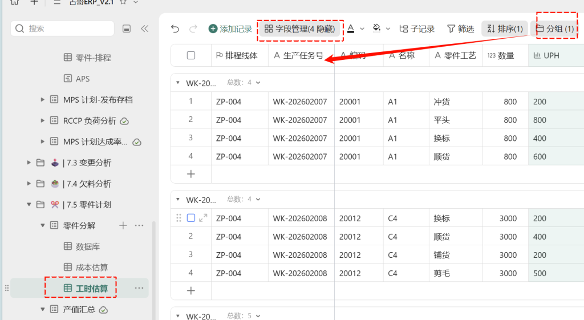Expand the RCCP 负荷分析 node
This screenshot has width=584, height=320.
pos(42,121)
